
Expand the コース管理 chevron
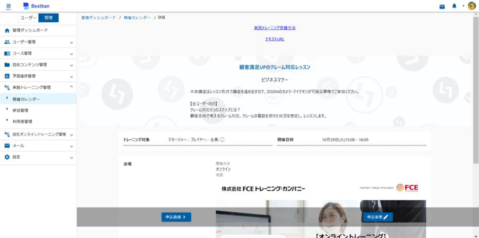click(x=71, y=54)
